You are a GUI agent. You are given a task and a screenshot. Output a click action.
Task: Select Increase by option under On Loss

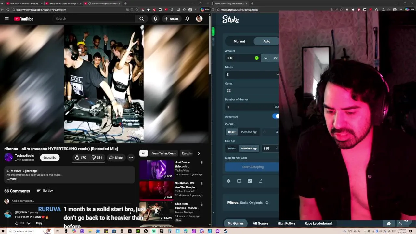coord(249,149)
